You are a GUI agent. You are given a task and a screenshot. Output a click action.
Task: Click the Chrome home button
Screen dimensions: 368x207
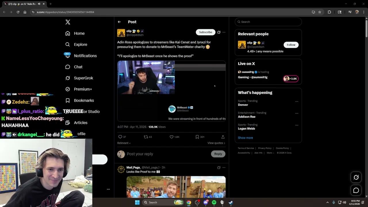click(25, 12)
